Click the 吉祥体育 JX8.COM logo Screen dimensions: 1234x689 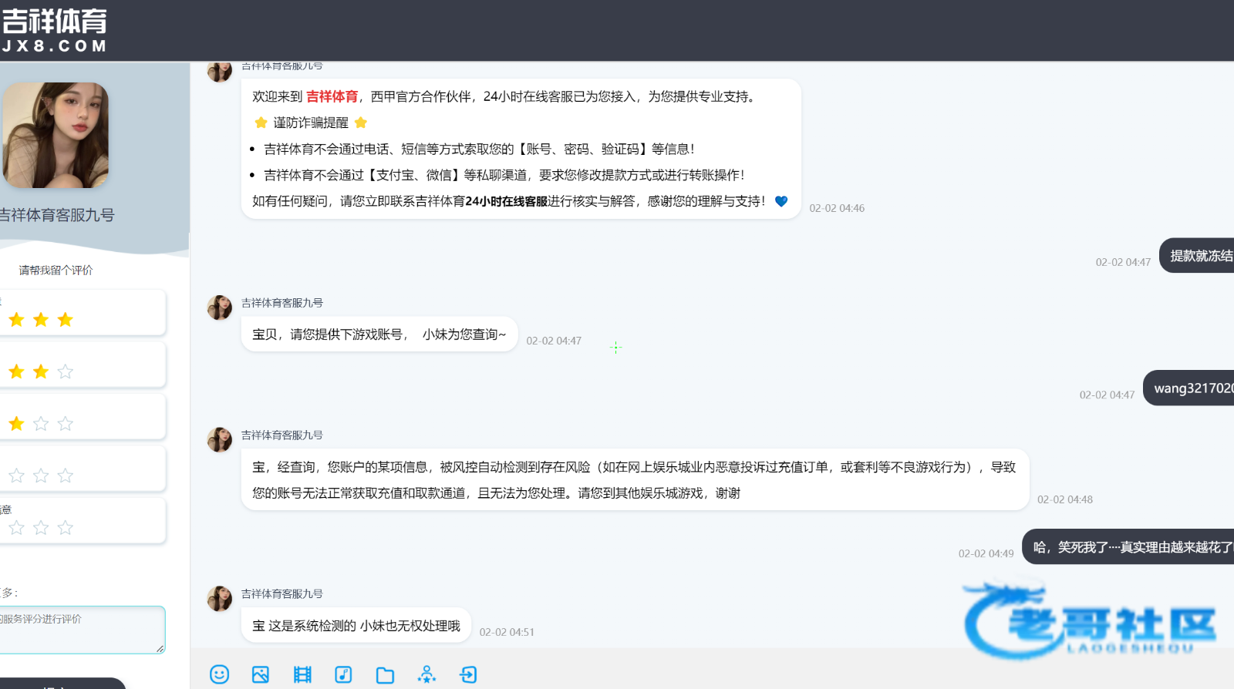54,31
